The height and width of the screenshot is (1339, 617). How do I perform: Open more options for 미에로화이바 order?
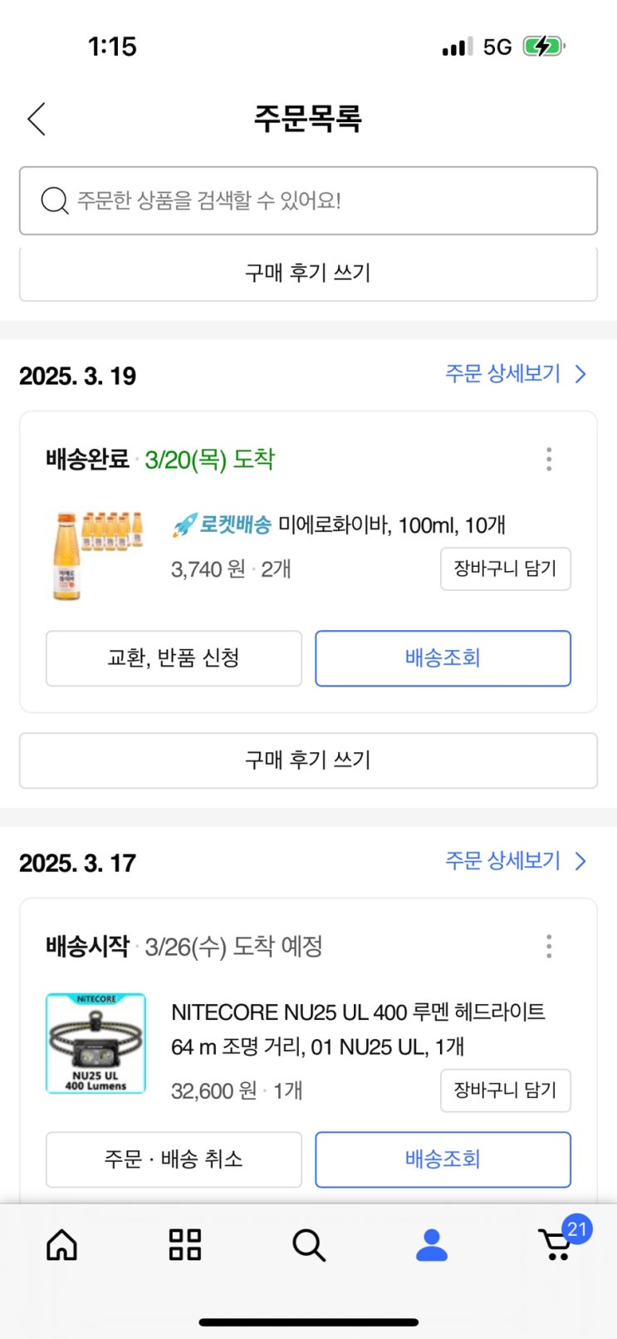tap(549, 459)
